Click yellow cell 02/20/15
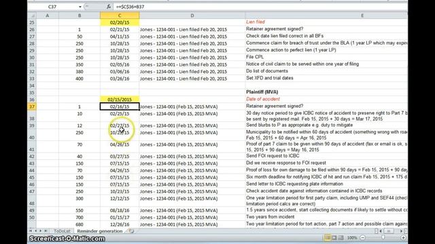 coord(120,22)
